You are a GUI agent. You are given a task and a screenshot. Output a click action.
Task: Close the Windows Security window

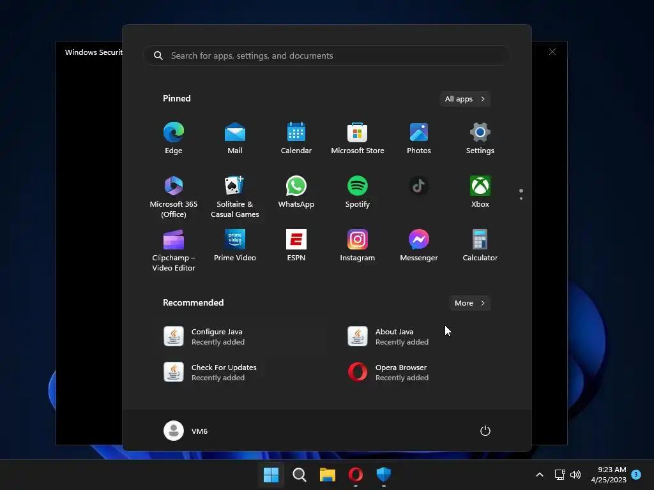pyautogui.click(x=552, y=52)
